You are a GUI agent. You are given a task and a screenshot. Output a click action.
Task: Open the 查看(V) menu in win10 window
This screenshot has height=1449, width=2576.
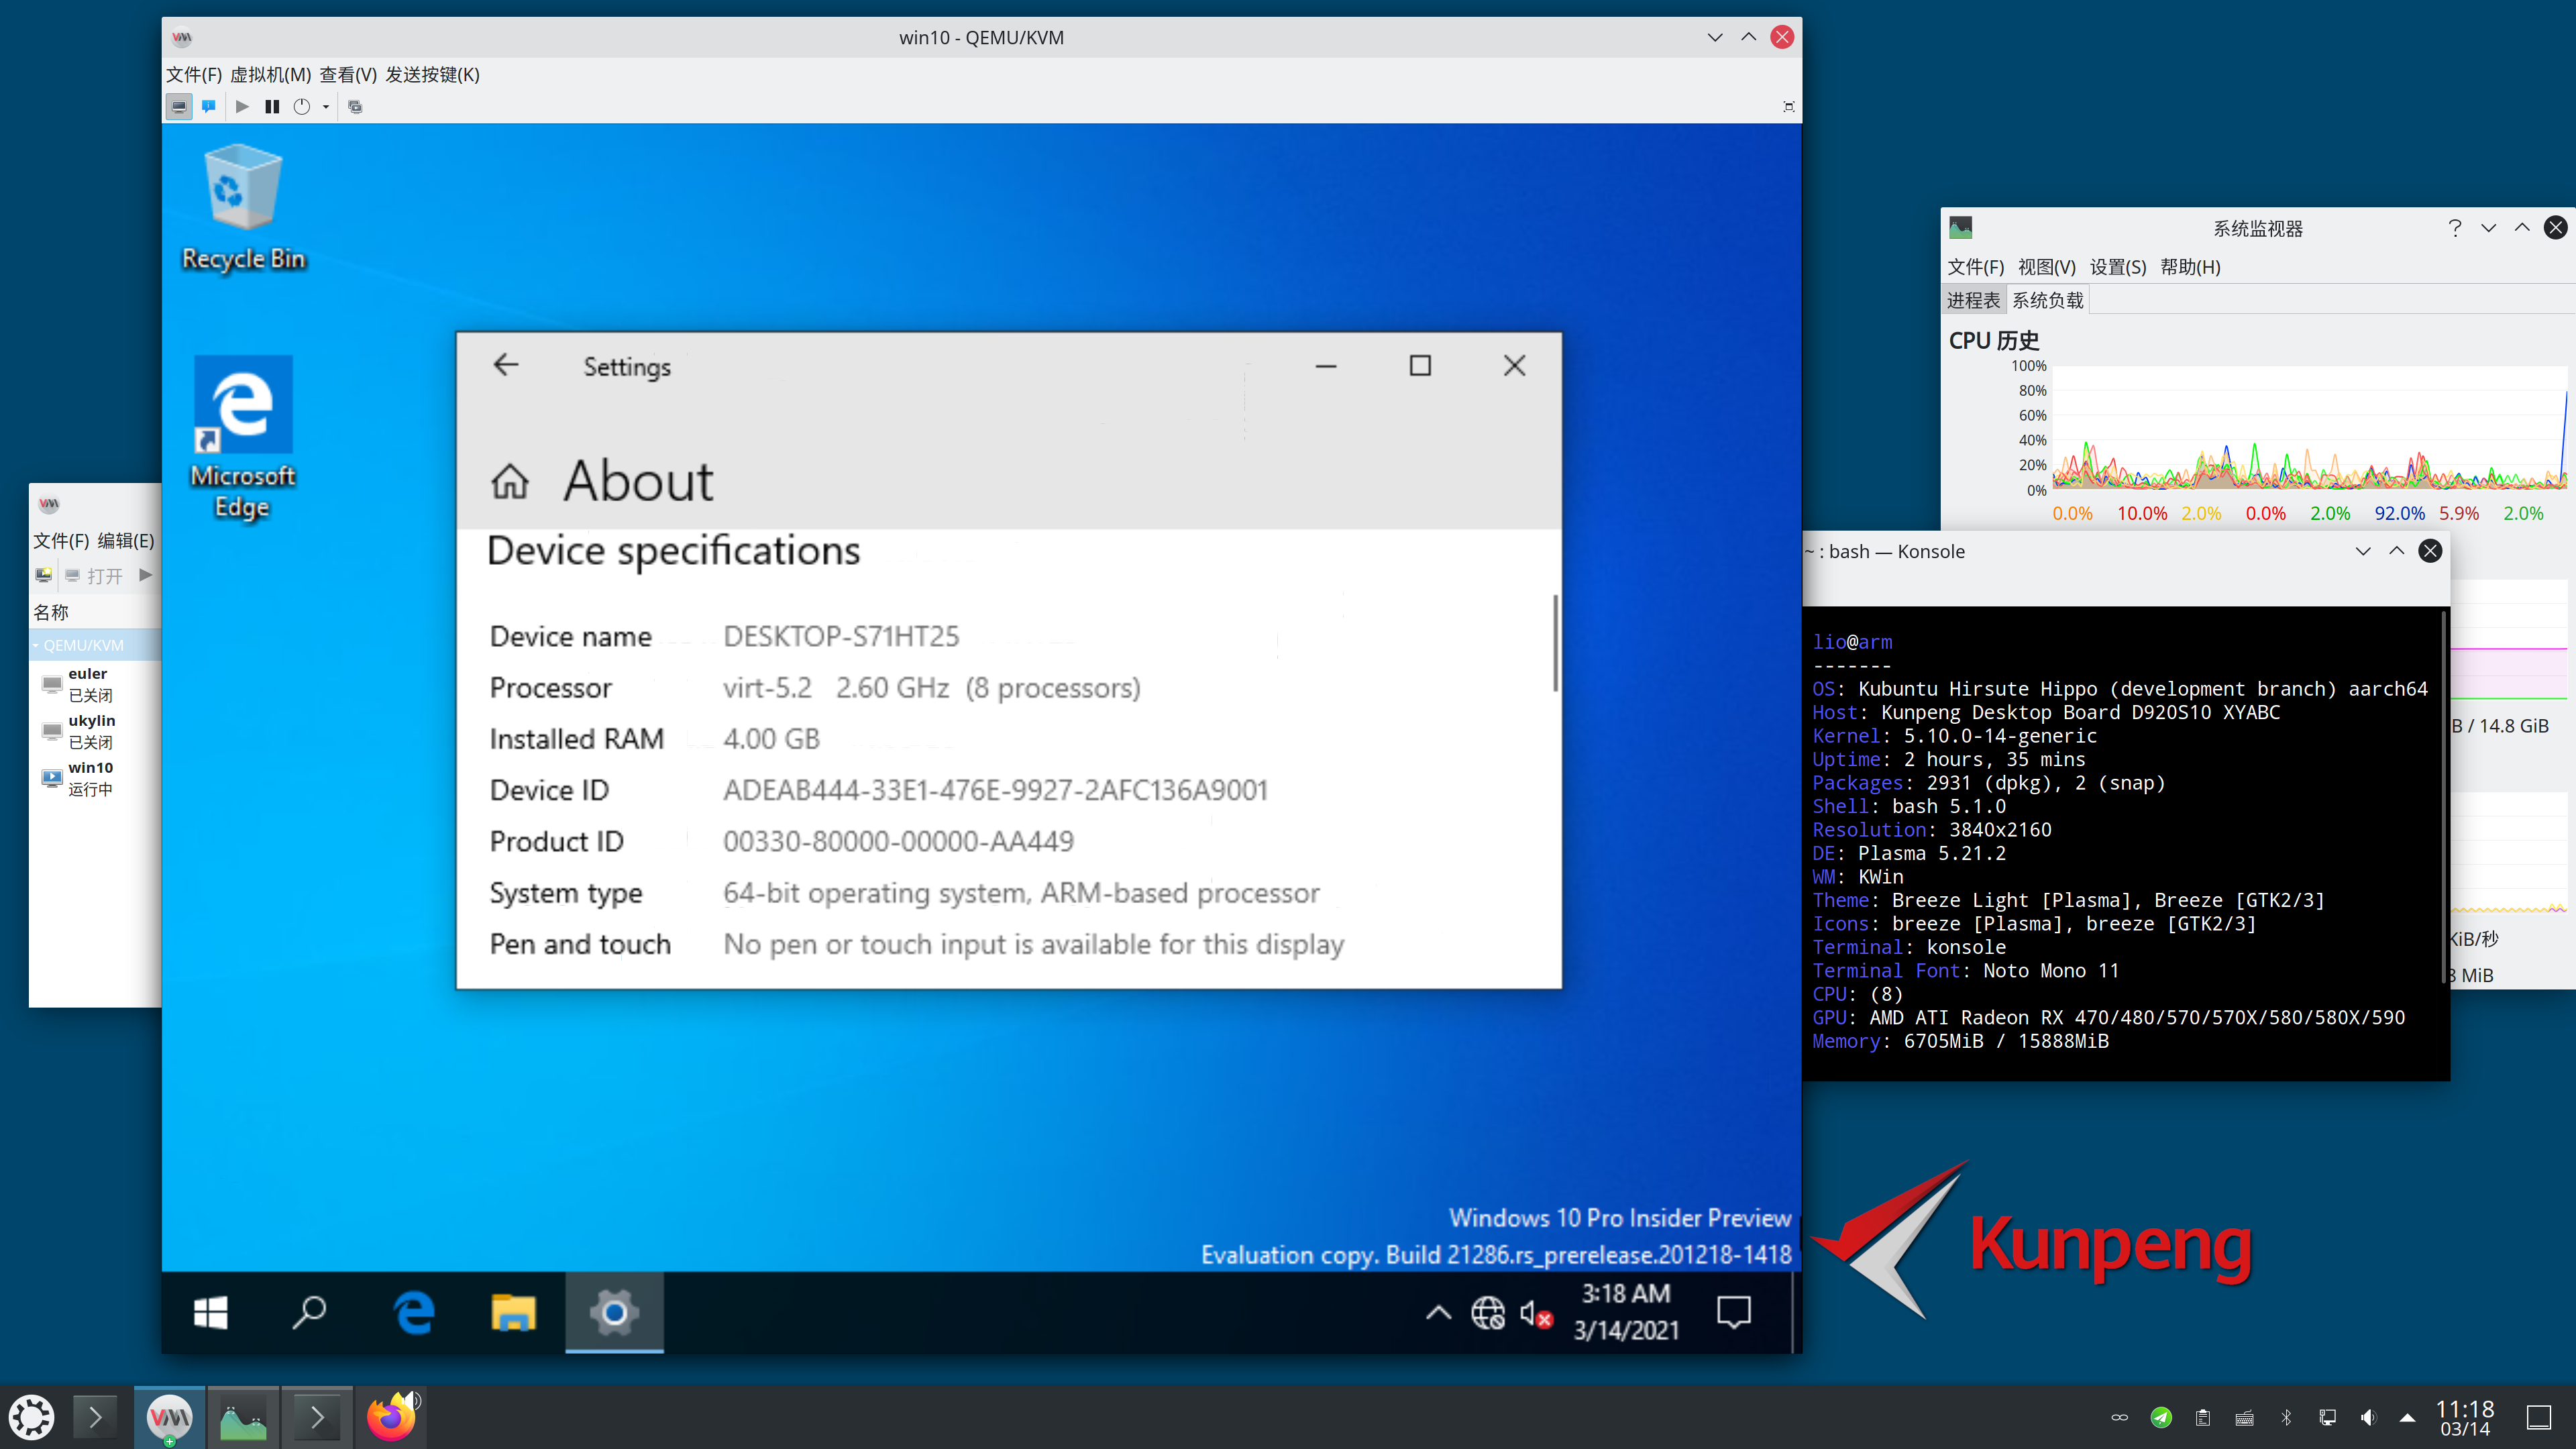[348, 75]
